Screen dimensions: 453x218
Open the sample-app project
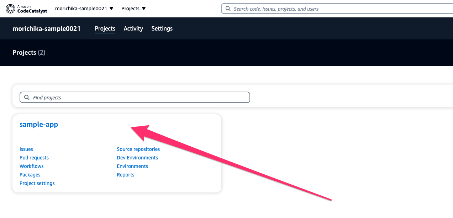pos(39,125)
